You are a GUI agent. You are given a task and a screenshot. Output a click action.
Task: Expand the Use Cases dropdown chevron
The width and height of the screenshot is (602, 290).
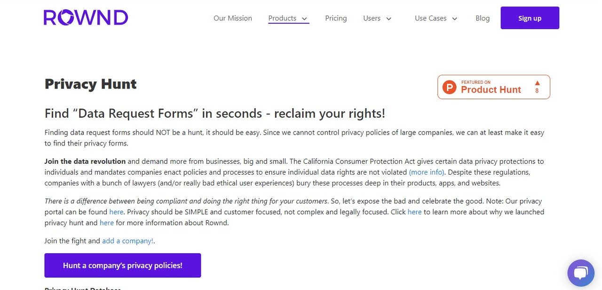click(x=454, y=19)
